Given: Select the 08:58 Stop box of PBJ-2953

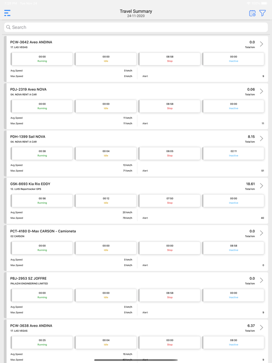Looking at the screenshot, I should pyautogui.click(x=170, y=295).
